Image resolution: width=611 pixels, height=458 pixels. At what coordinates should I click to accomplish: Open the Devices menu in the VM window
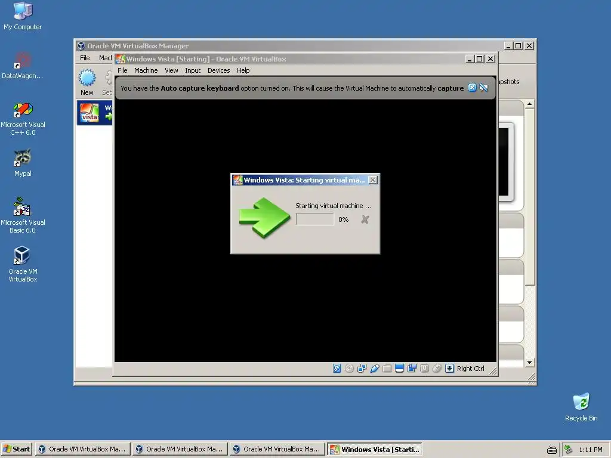coord(218,70)
